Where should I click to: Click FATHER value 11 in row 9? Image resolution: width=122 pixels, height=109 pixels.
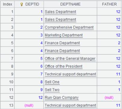point(118,74)
